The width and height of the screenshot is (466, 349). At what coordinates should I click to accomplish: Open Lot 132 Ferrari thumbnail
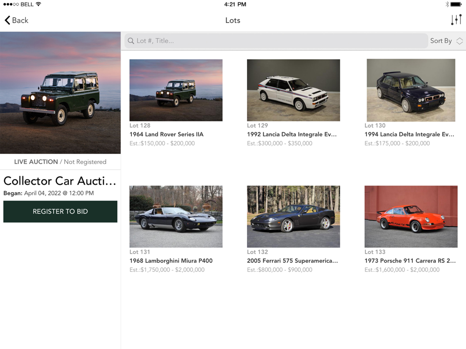point(293,217)
